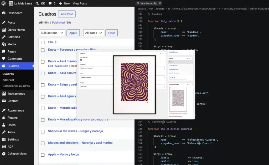Click the Servicios wrench icon in the sidebar

4,37
